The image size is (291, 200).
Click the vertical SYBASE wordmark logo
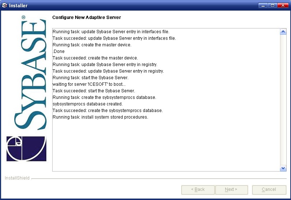coord(30,73)
